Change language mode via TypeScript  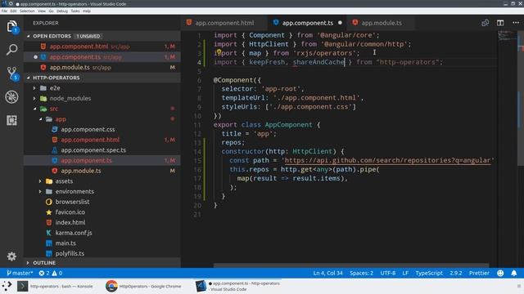(x=429, y=273)
